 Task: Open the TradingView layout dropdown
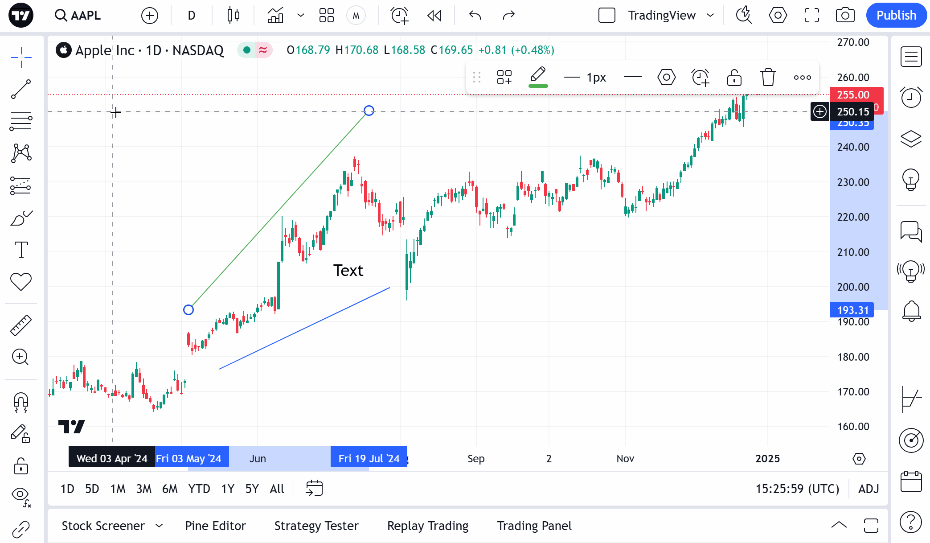point(710,16)
